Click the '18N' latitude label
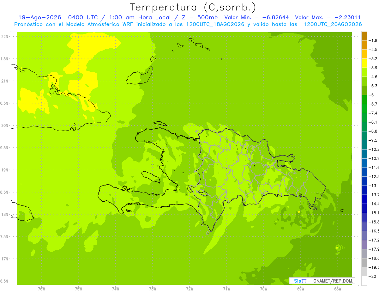This screenshot has height=293, width=379. (5, 215)
